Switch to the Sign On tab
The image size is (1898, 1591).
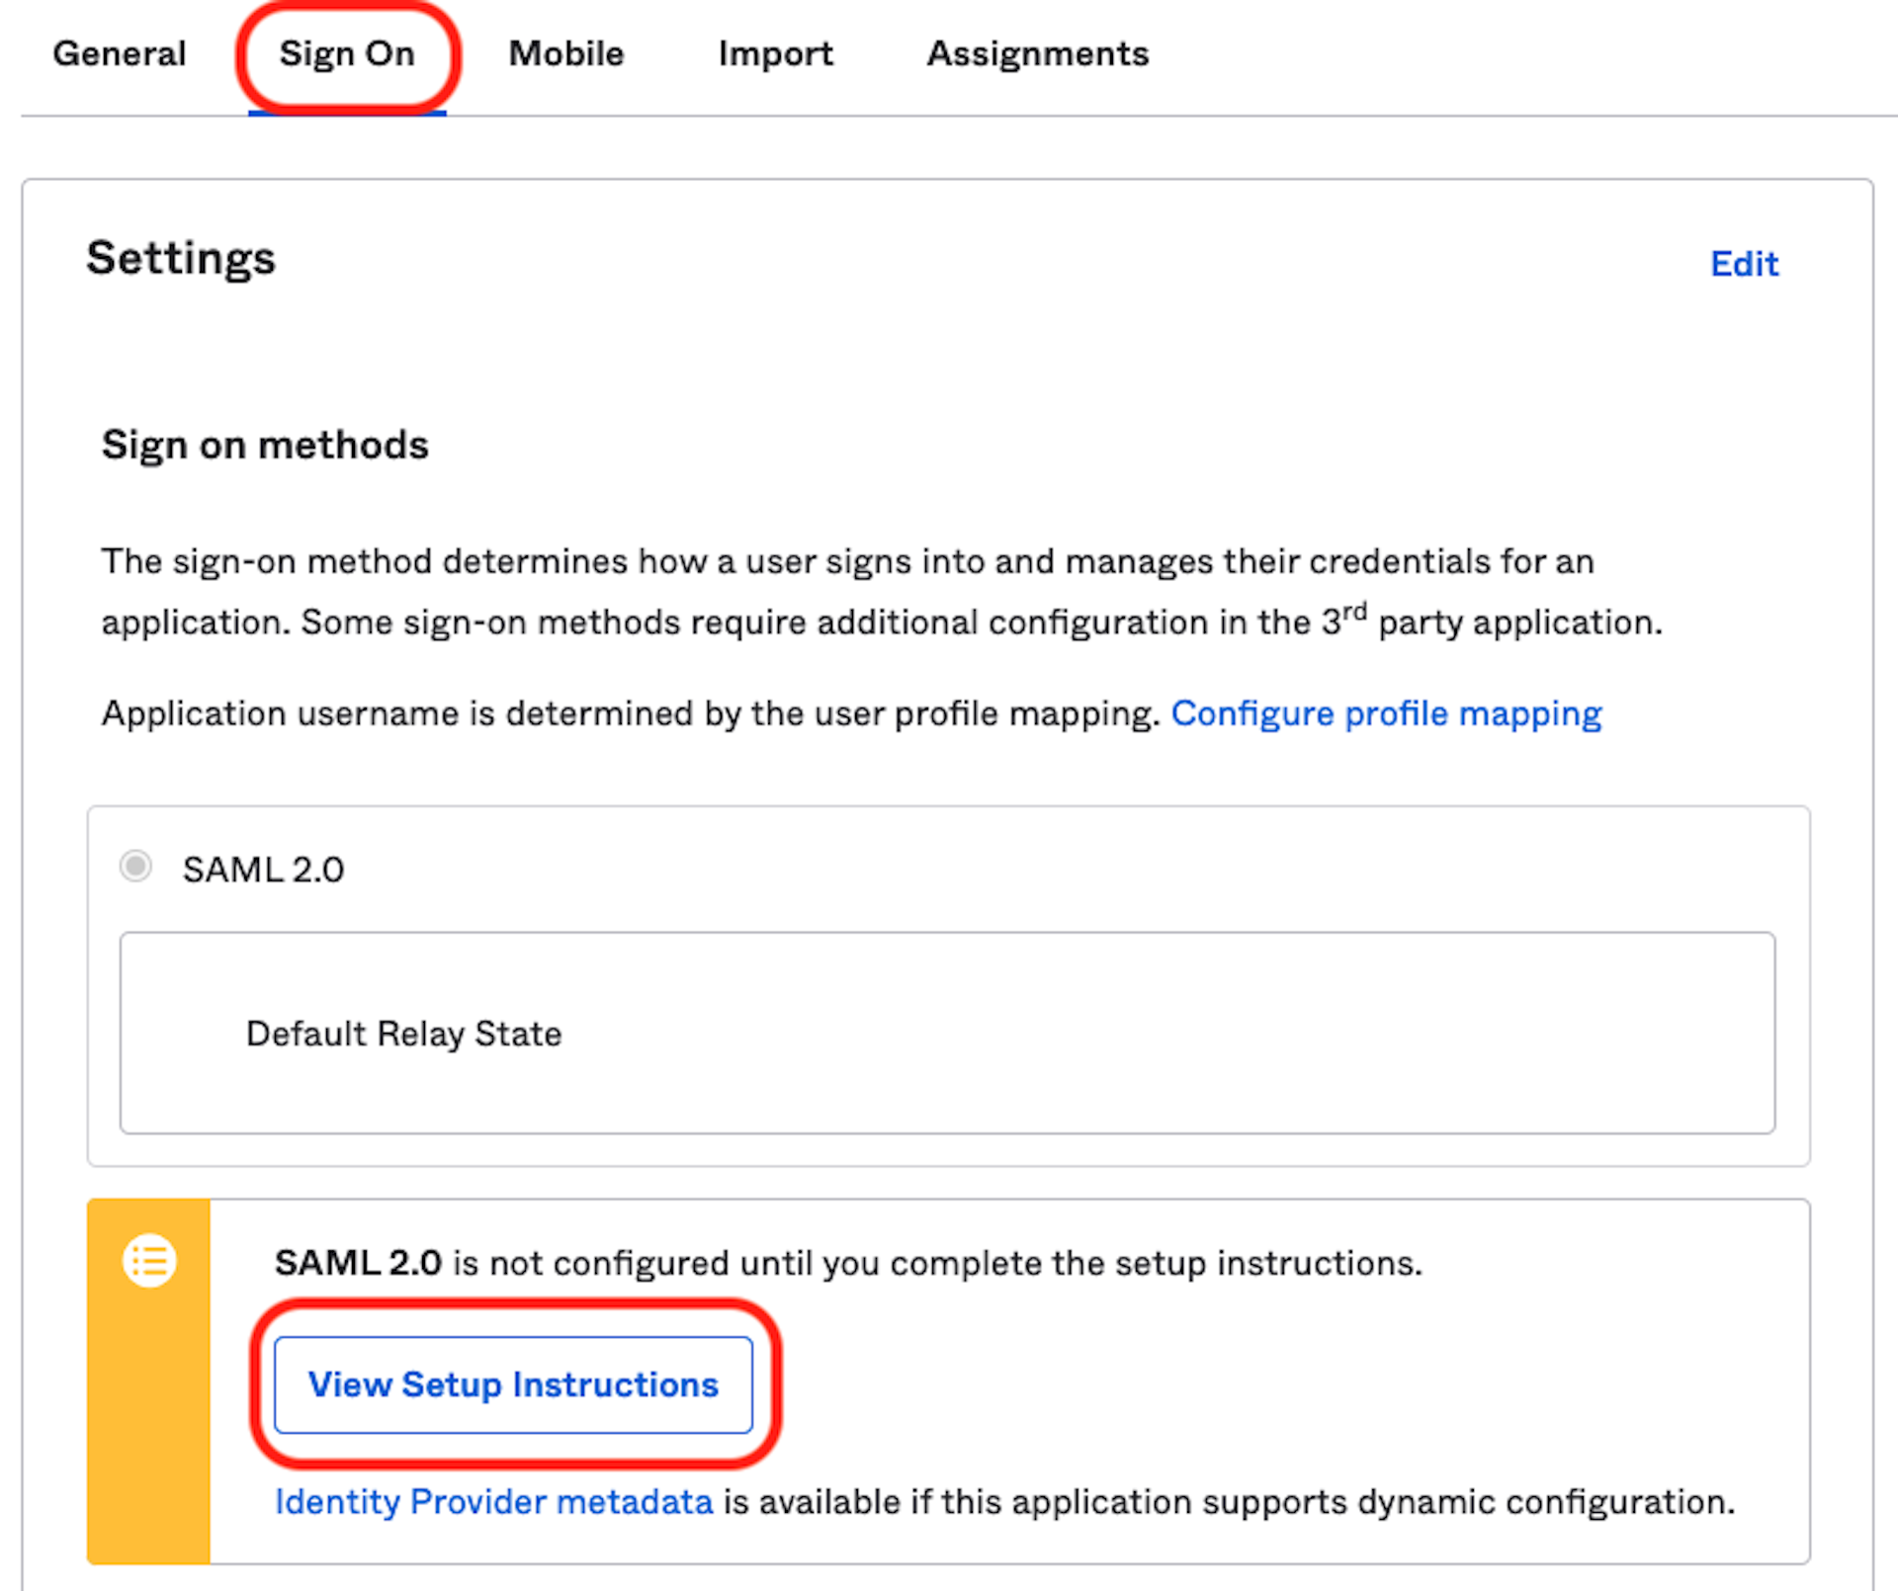[x=347, y=53]
